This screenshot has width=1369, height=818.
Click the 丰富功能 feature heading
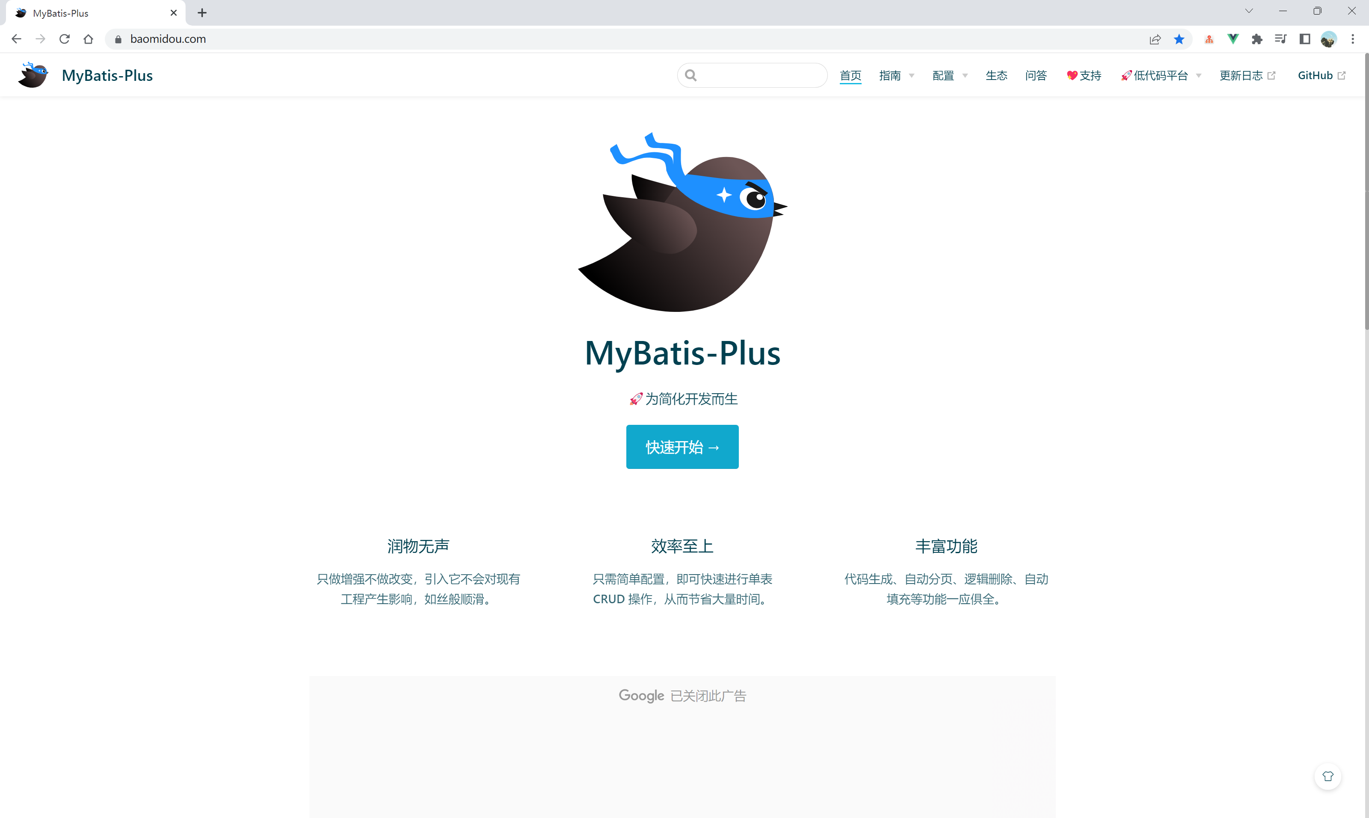(946, 546)
